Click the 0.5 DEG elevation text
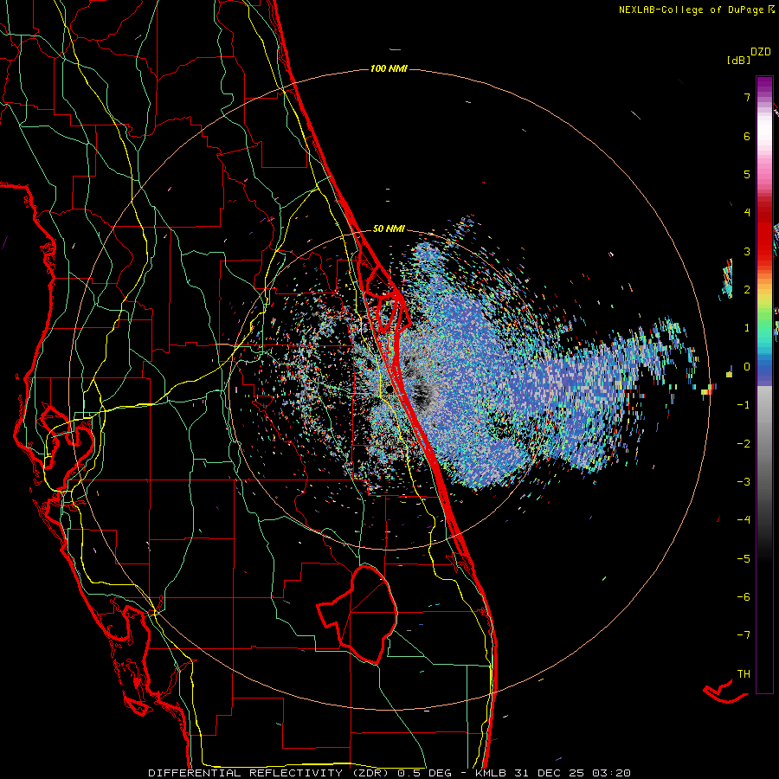 click(424, 773)
